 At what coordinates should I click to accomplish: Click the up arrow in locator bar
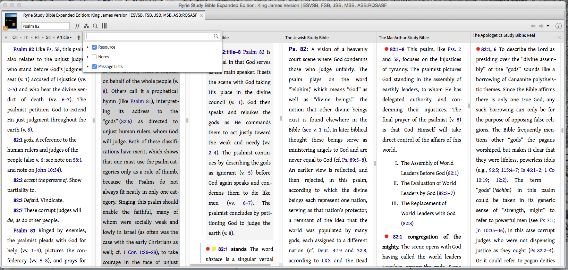coord(79,37)
